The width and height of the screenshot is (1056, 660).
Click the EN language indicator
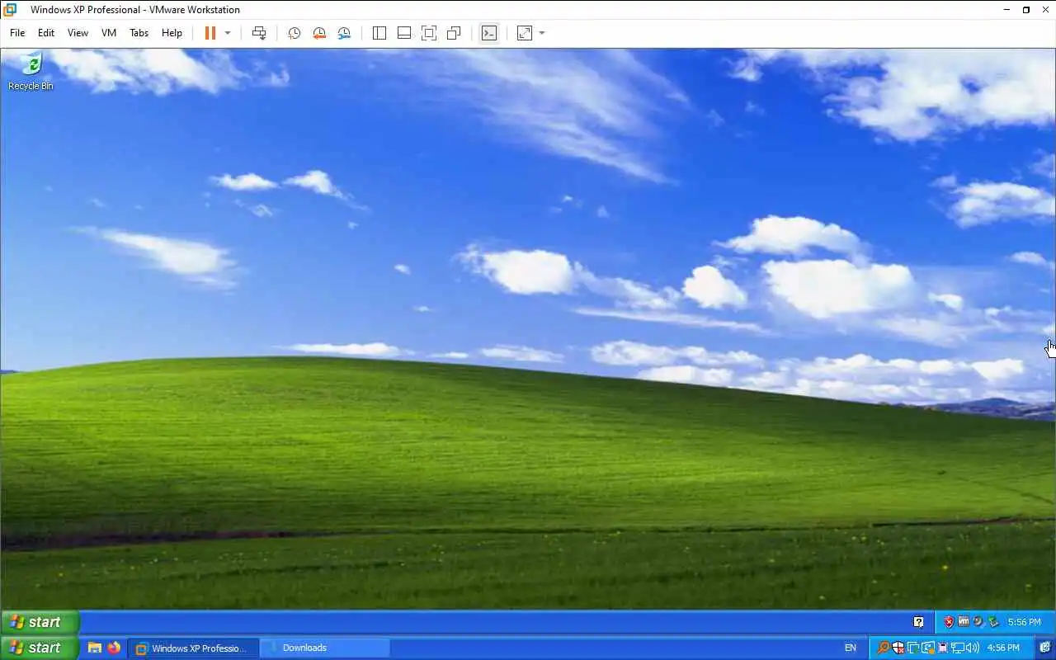(851, 648)
